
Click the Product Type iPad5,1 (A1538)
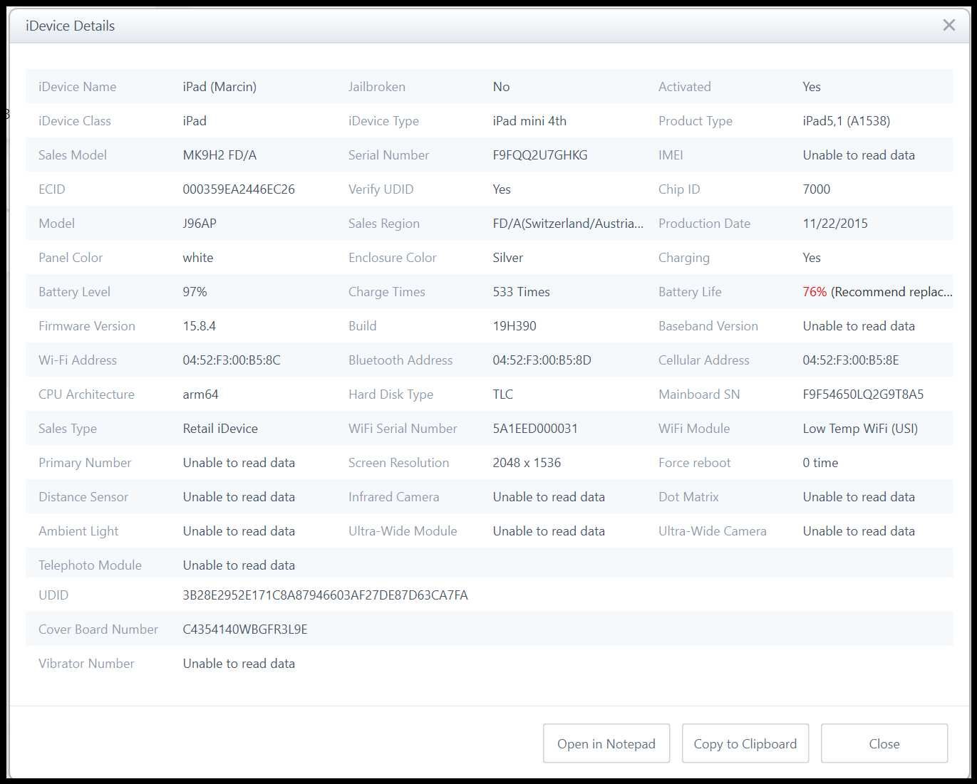[846, 121]
